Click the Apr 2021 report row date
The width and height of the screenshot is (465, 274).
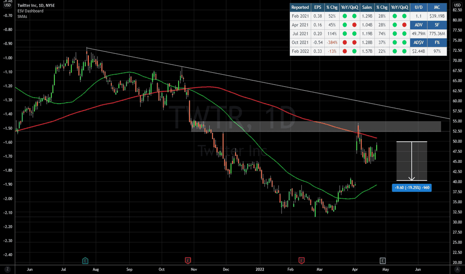(x=300, y=25)
